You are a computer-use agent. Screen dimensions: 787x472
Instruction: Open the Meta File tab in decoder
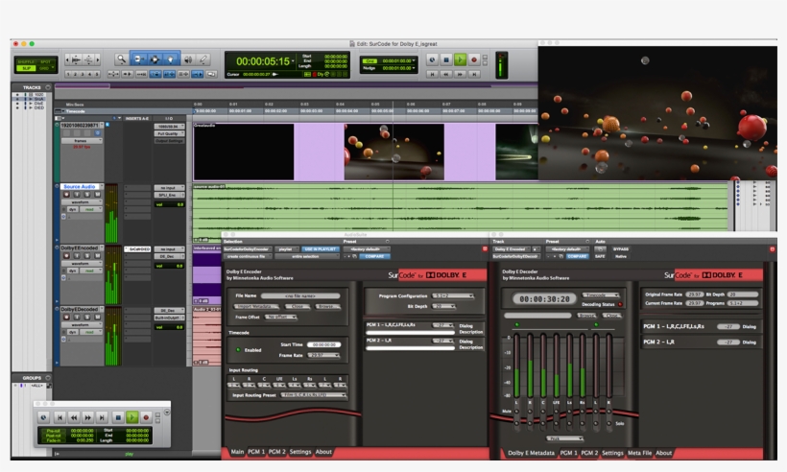[639, 453]
